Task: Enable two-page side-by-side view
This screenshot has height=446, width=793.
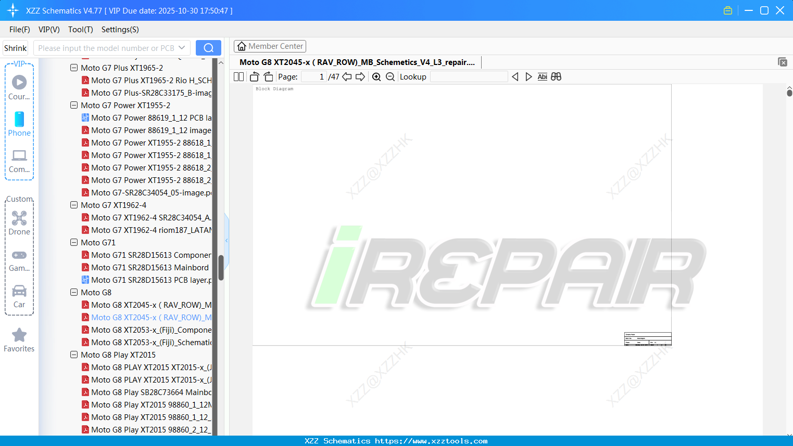Action: (x=238, y=76)
